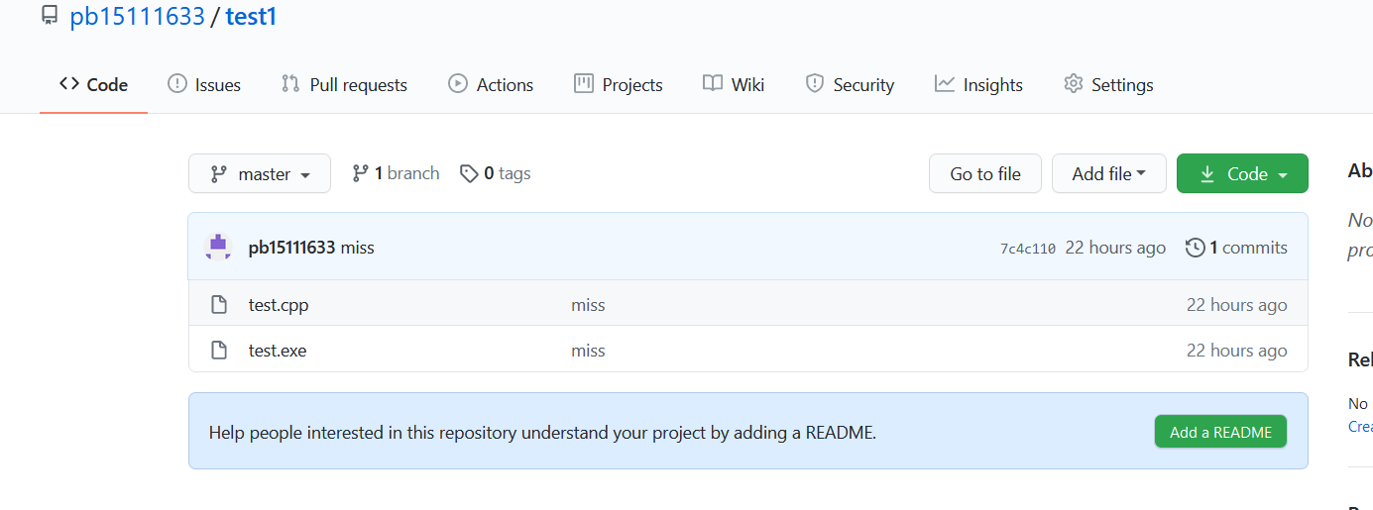Click the tag icon next to 0 tags
The image size is (1373, 510).
pos(469,174)
